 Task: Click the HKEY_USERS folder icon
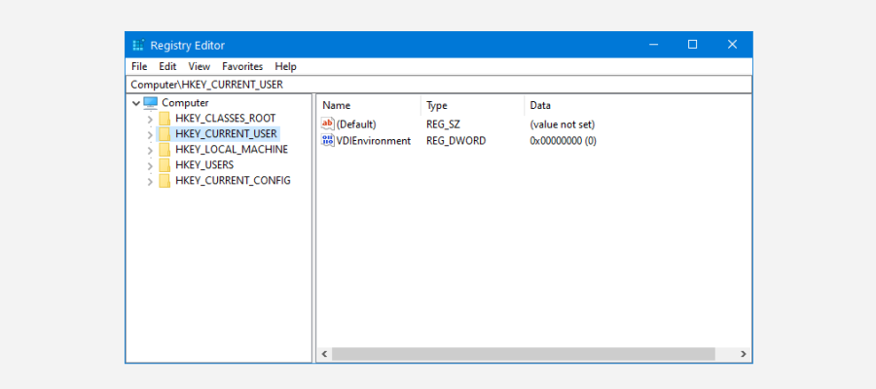(x=164, y=165)
